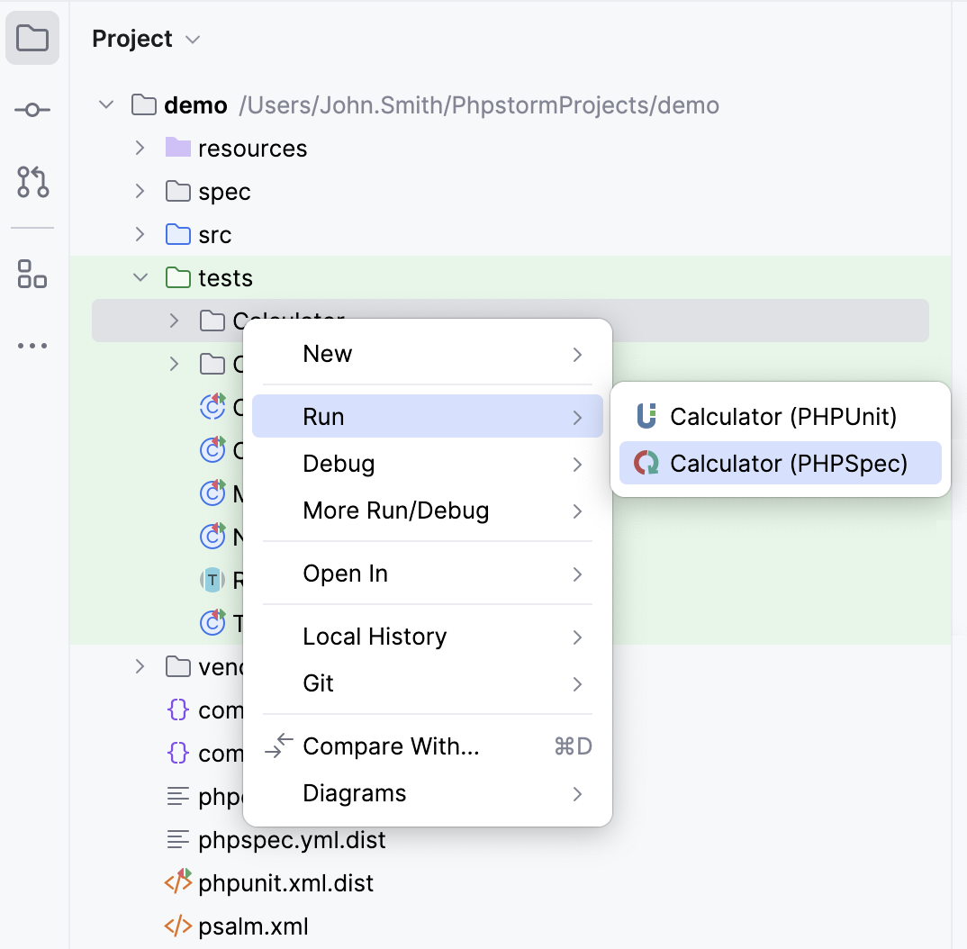The image size is (967, 949).
Task: Select the tests folder
Action: pos(228,277)
